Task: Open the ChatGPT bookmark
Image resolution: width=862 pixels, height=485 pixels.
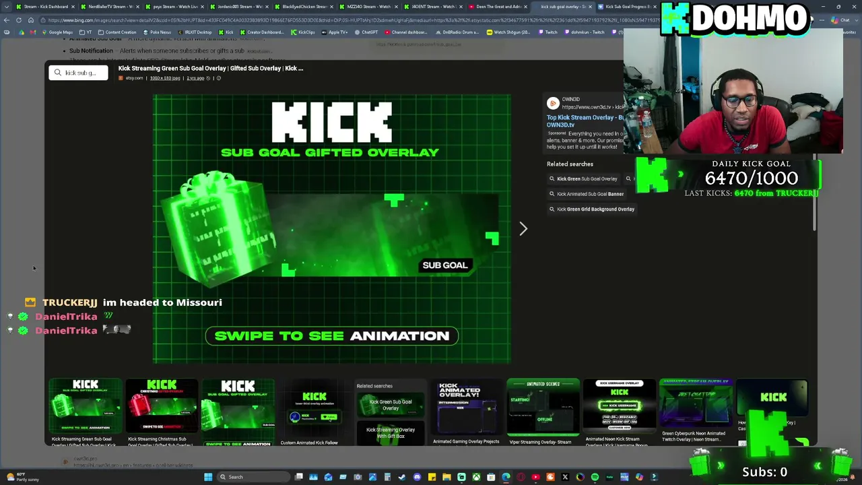Action: point(366,32)
